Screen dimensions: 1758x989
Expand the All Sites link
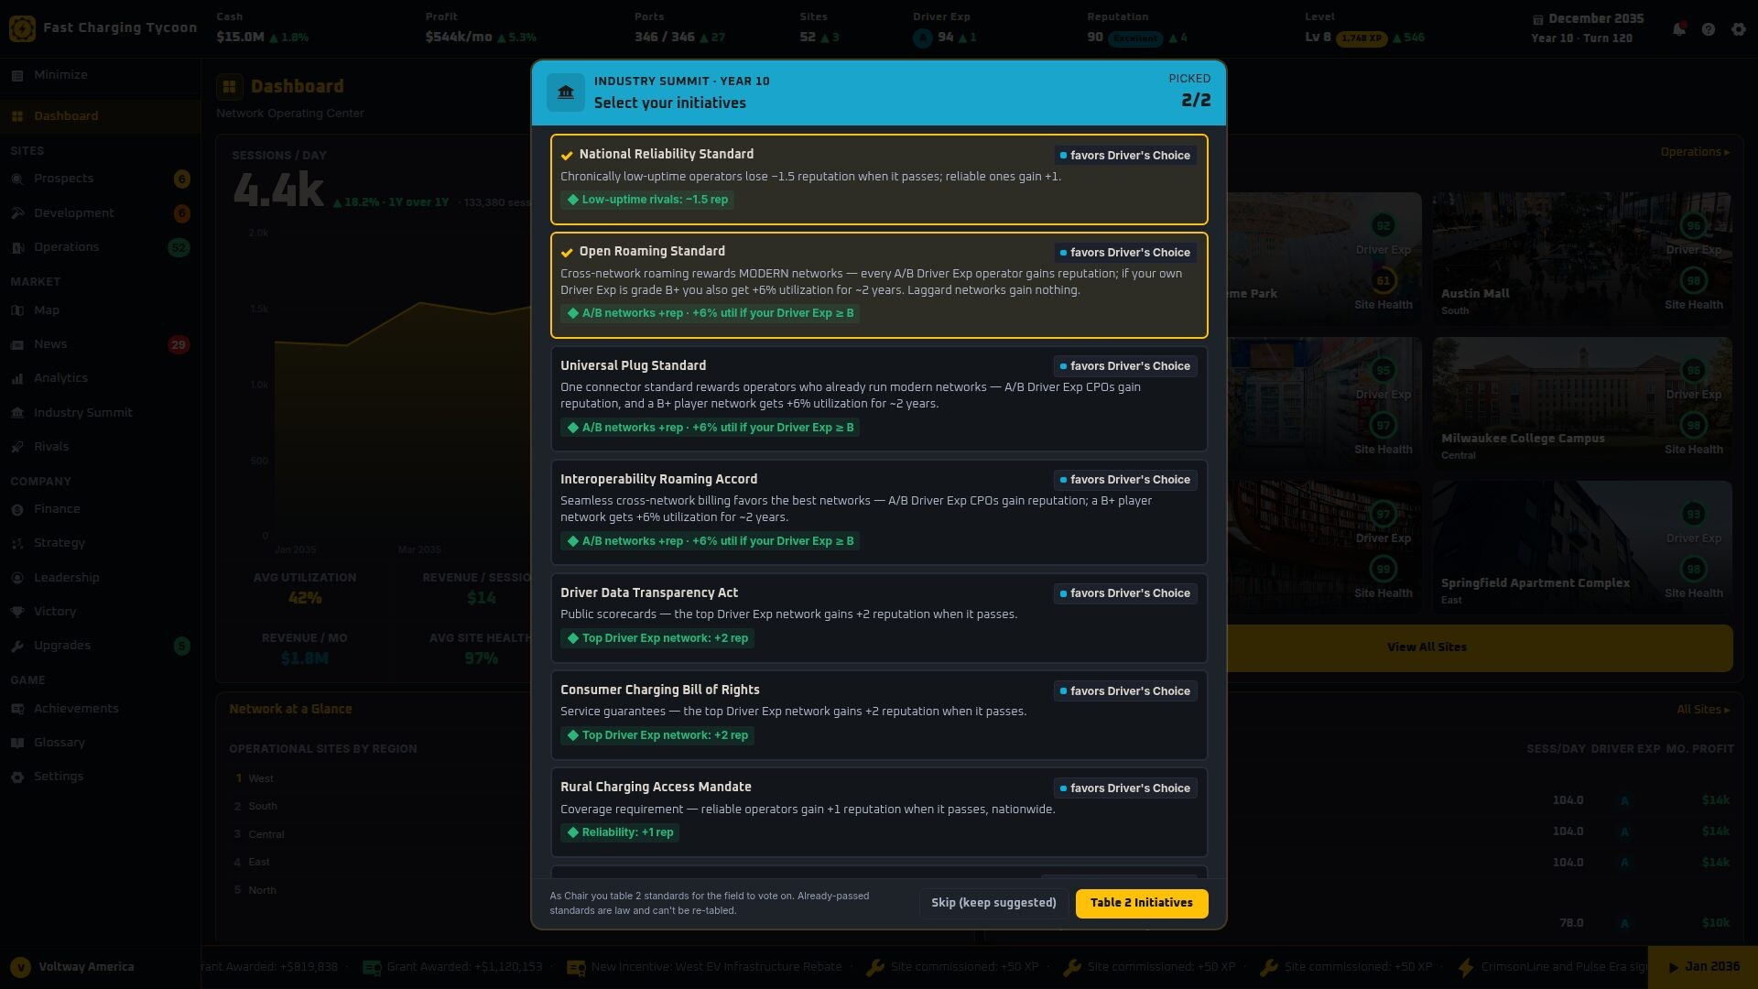click(1703, 710)
